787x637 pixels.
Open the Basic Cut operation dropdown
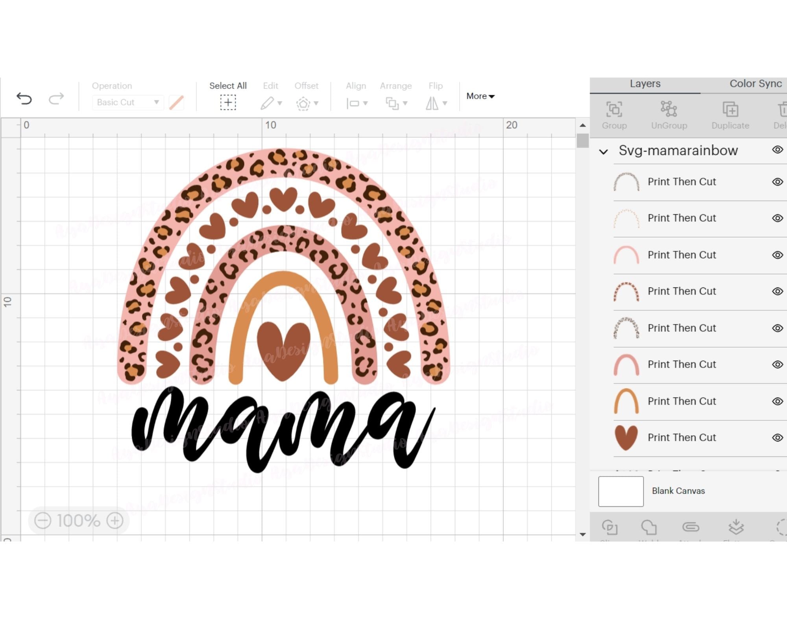127,102
